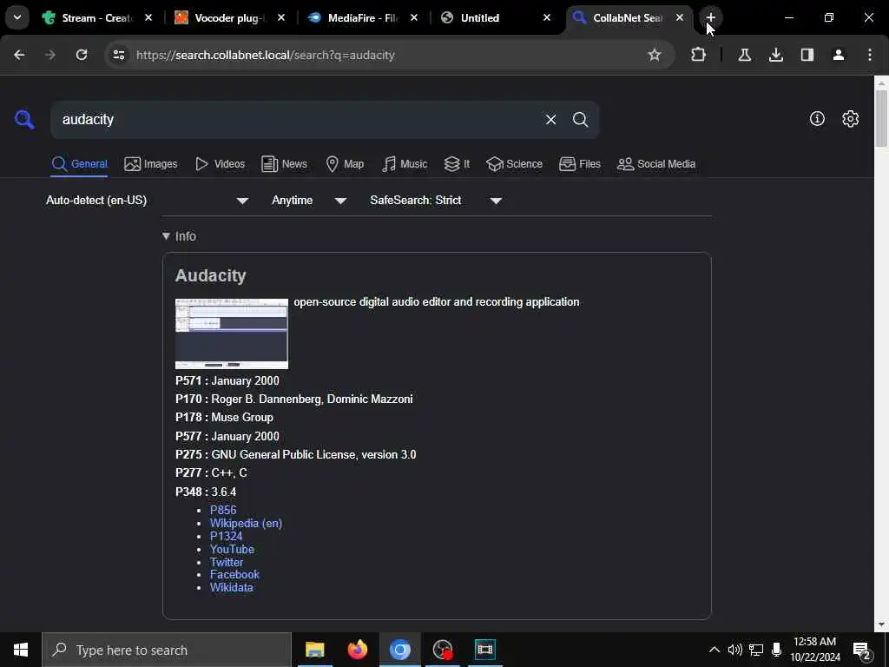The width and height of the screenshot is (889, 667).
Task: Show hidden system tray icons
Action: click(x=714, y=650)
